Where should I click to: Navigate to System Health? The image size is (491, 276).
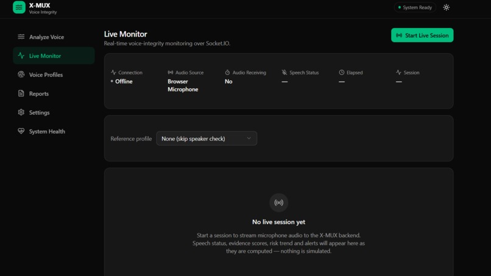tap(54, 131)
